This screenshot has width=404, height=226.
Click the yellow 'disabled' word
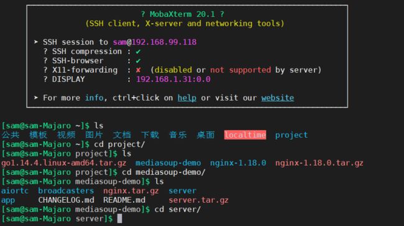[x=173, y=70]
